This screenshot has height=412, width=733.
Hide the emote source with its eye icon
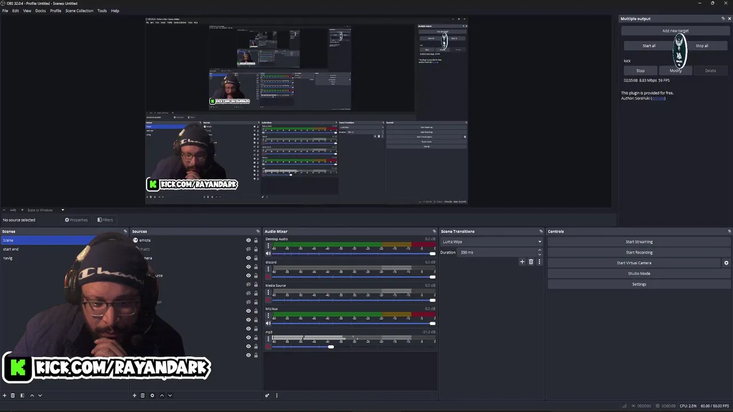[249, 240]
